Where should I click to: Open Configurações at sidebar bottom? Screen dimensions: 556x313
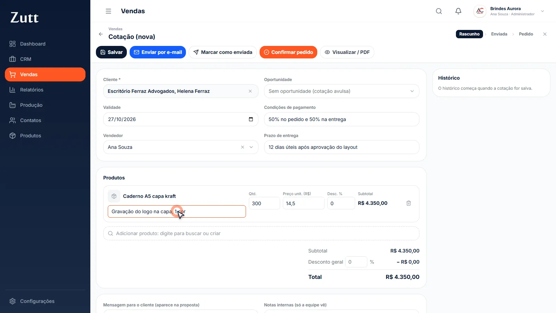(45, 301)
